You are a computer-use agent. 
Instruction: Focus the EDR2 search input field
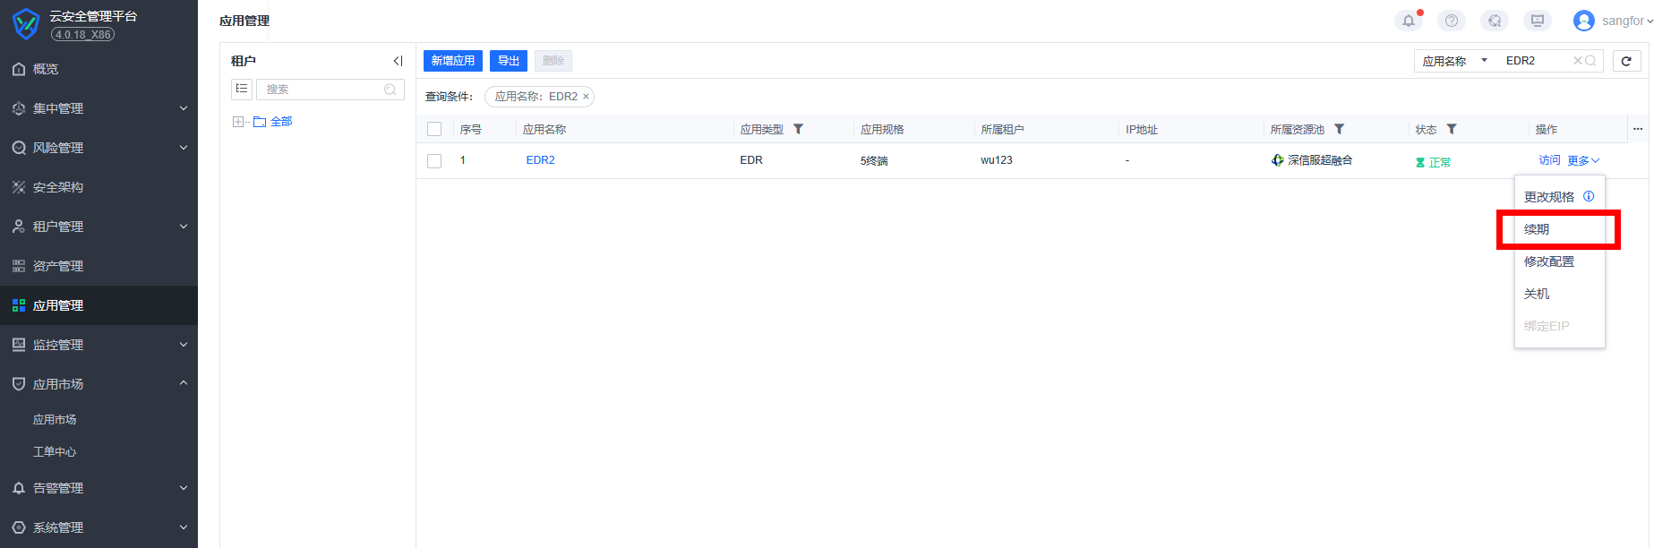pyautogui.click(x=1536, y=61)
